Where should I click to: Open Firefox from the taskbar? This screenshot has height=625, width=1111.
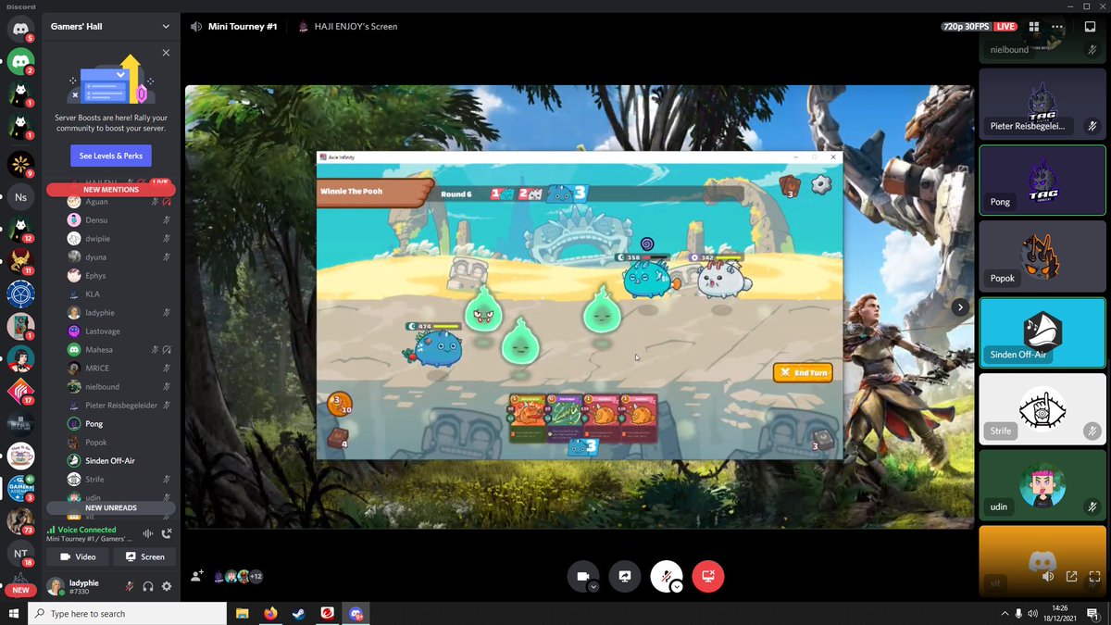click(x=270, y=613)
